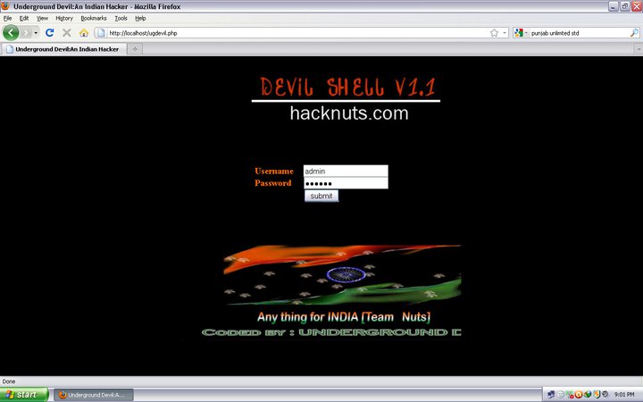Bookmark this page with the star icon

(494, 33)
